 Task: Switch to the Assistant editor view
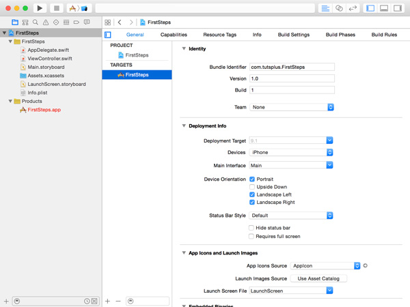(x=339, y=8)
